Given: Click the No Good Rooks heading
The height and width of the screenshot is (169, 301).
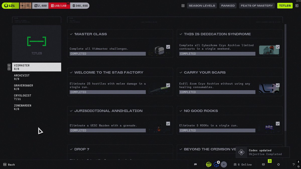Looking at the screenshot, I should [x=201, y=111].
